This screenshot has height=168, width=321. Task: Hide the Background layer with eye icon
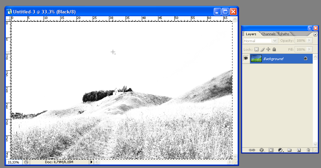(246, 58)
